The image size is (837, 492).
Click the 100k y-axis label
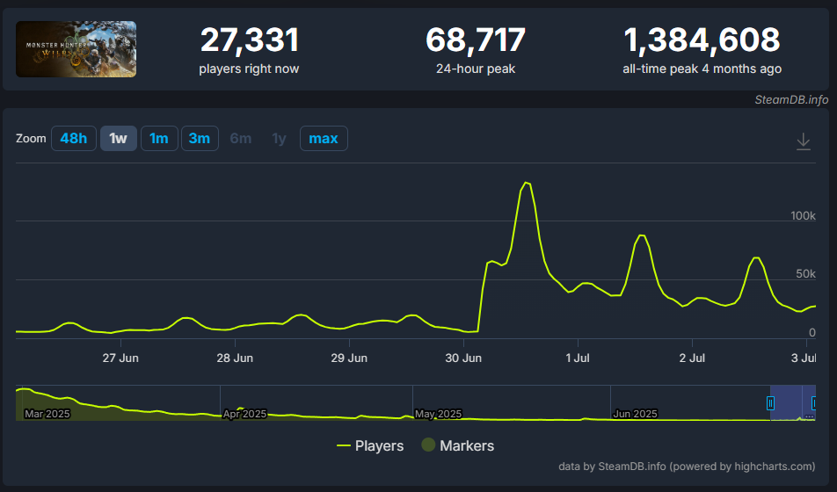[803, 215]
